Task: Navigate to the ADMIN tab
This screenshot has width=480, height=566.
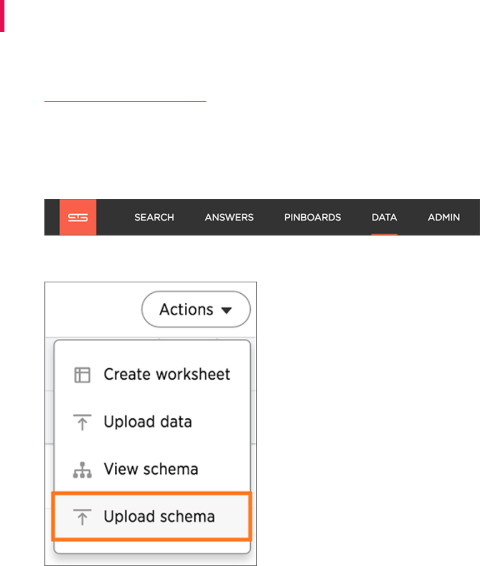Action: click(443, 218)
